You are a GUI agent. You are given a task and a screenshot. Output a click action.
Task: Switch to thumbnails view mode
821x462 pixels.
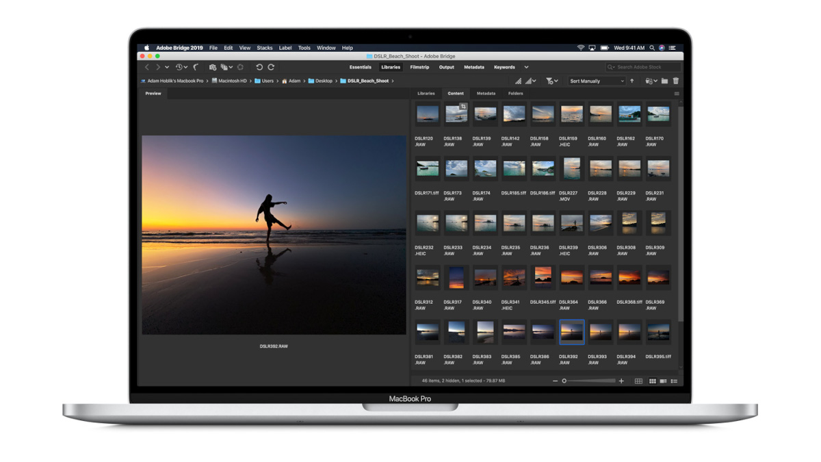(652, 381)
